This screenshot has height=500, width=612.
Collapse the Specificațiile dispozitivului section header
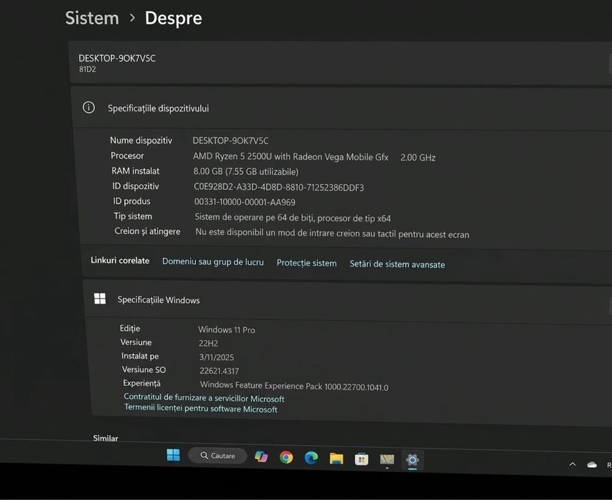[x=341, y=109]
